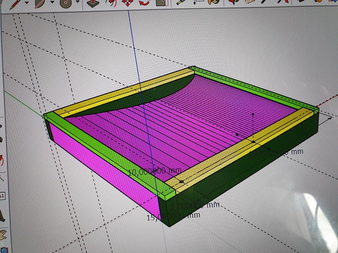The width and height of the screenshot is (338, 253).
Task: Select the Tape Measure tool in top toolbar
Action: 181,2
